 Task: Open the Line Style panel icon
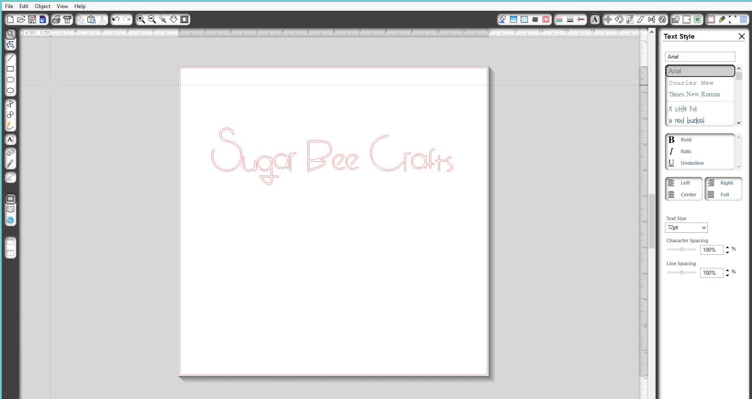[x=570, y=19]
